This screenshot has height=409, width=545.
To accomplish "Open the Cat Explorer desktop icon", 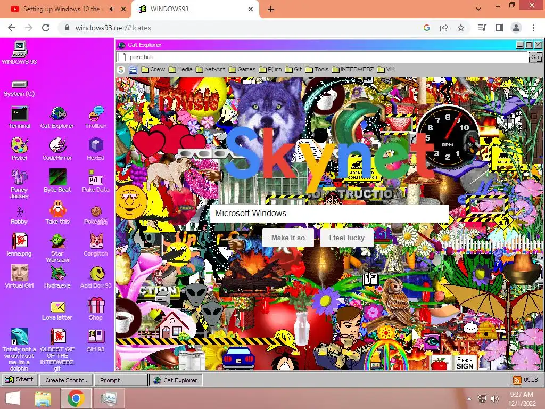I will pyautogui.click(x=57, y=118).
